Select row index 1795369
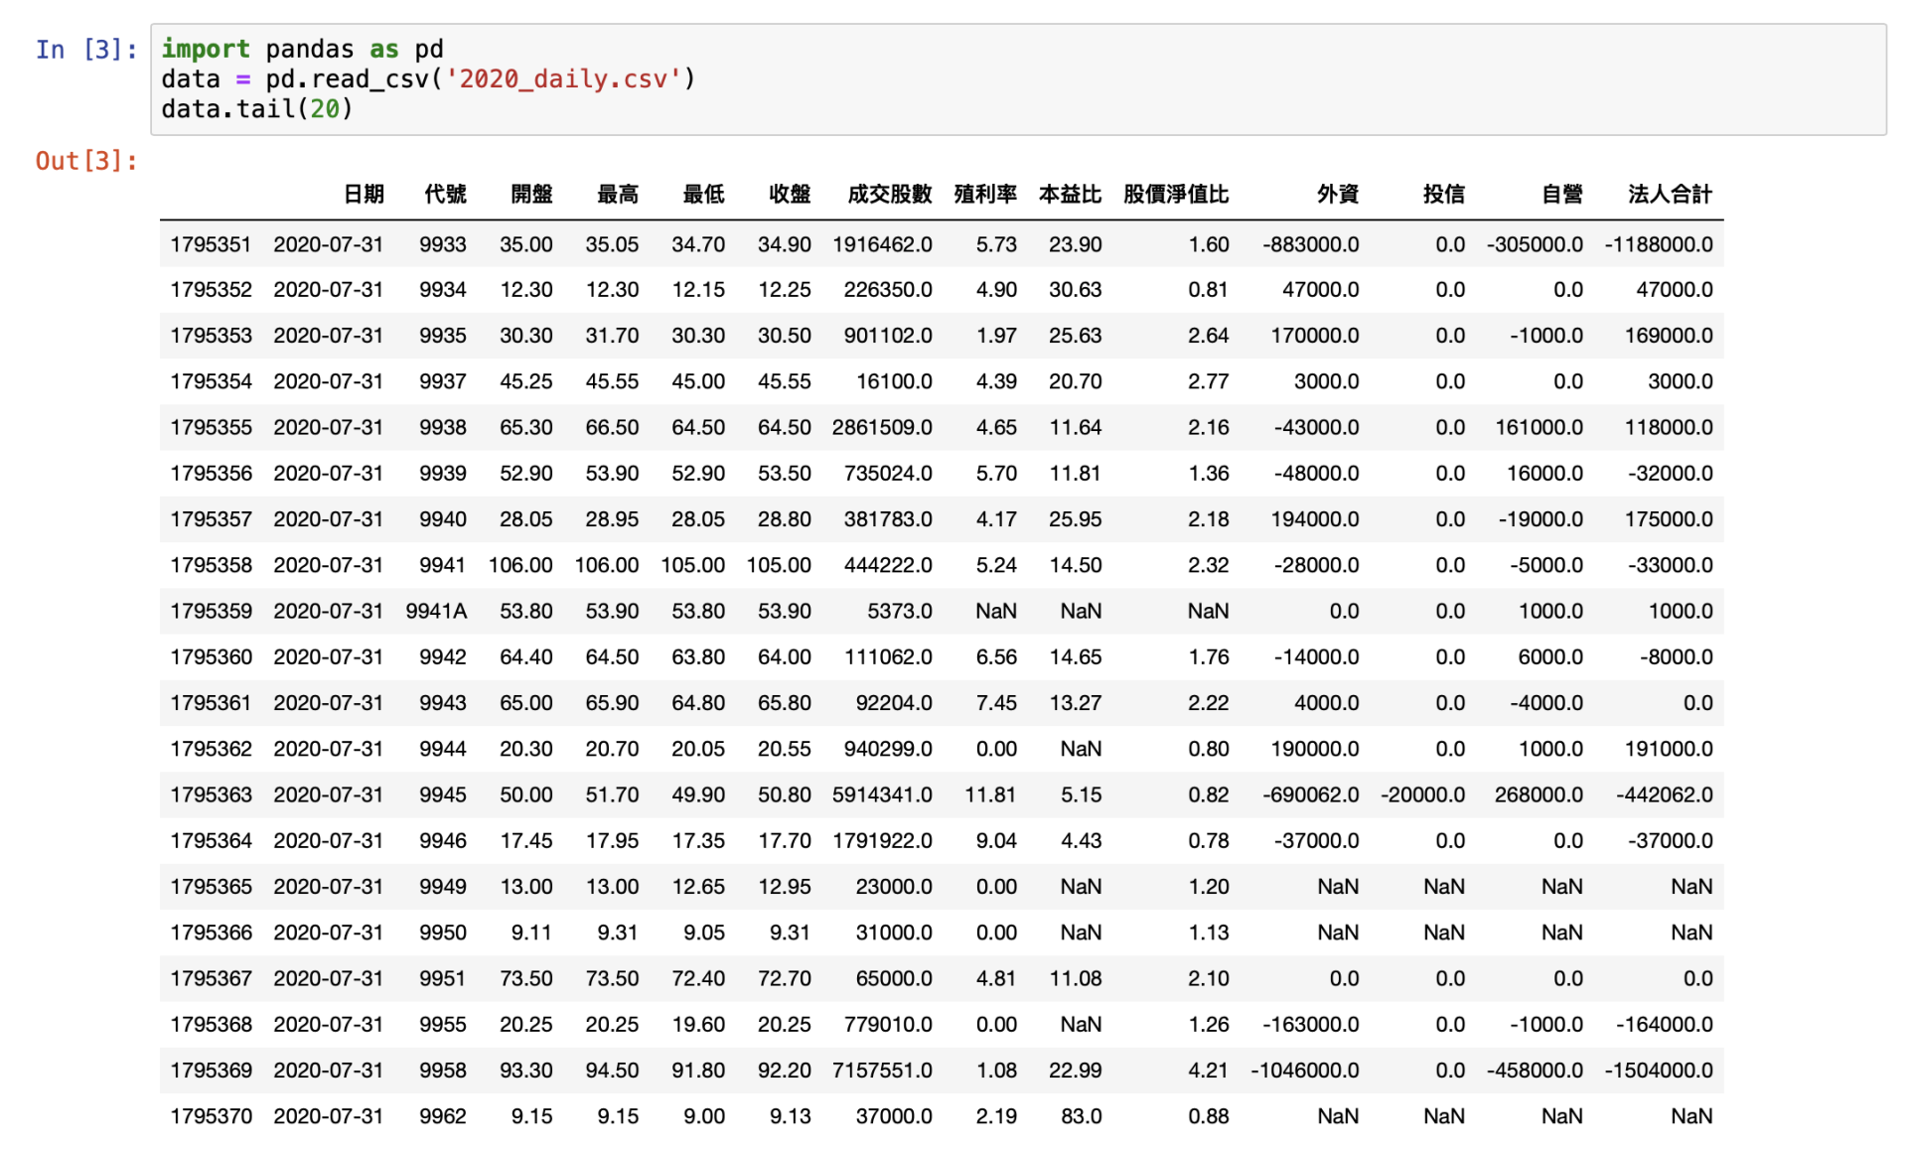This screenshot has height=1150, width=1907. [211, 1071]
